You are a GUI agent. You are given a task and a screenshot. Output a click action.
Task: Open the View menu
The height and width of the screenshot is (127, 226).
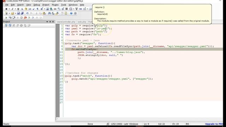pyautogui.click(x=29, y=5)
